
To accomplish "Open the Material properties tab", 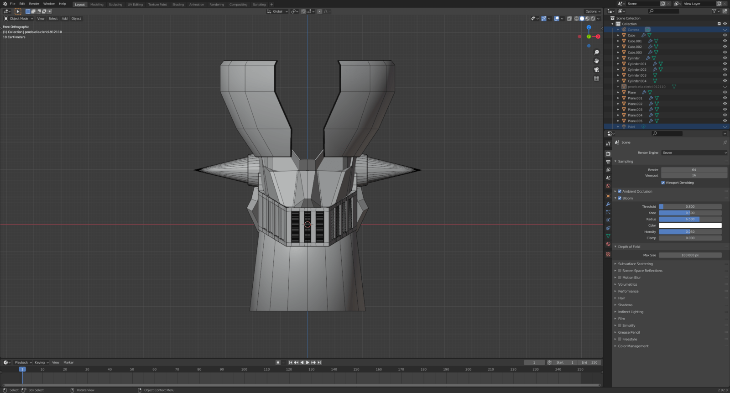I will [608, 244].
